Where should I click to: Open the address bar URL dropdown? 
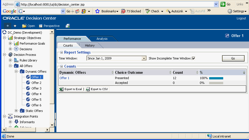216,4
